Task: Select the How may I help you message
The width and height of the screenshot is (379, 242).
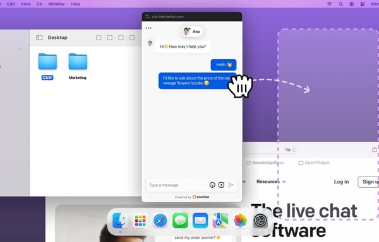Action: [x=183, y=47]
